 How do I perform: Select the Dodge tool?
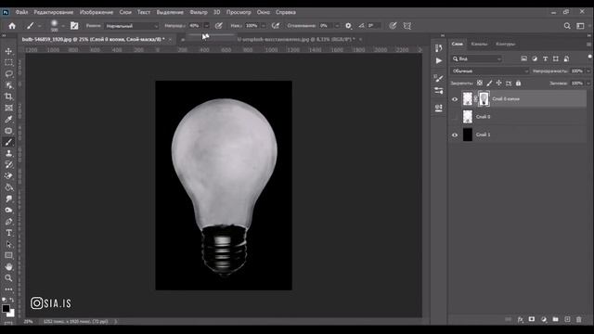point(8,211)
